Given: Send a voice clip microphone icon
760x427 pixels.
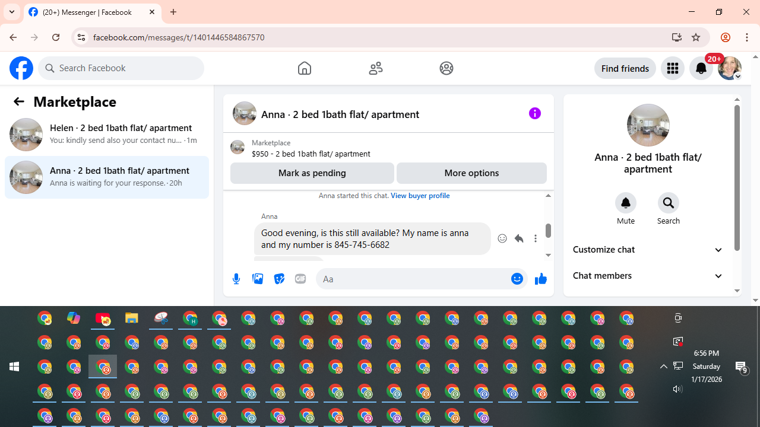Looking at the screenshot, I should 236,279.
